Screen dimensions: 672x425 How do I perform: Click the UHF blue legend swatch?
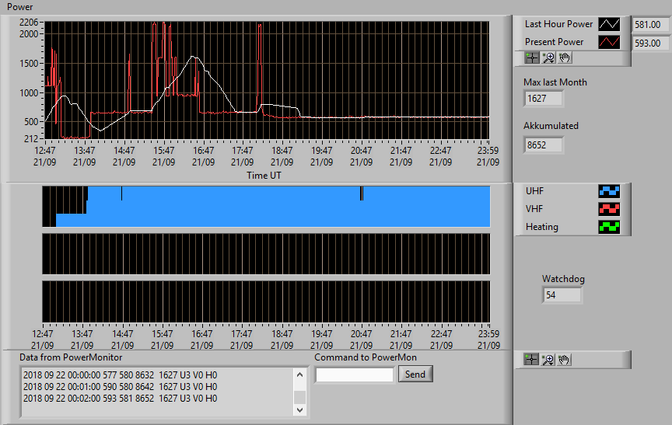pyautogui.click(x=609, y=191)
